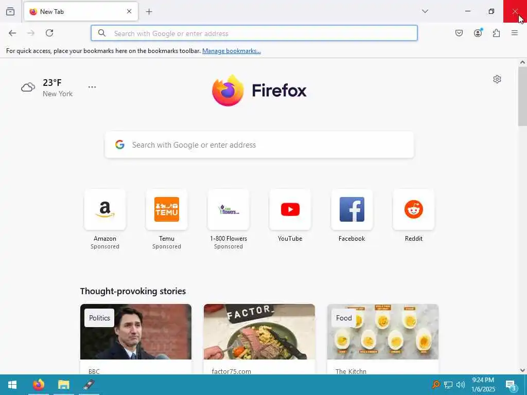
Task: Click the Food tag on the Kitchn story
Action: (344, 318)
